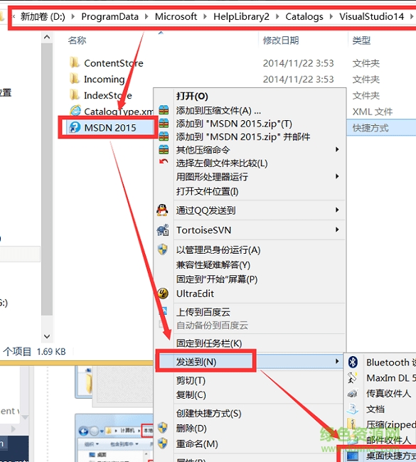Click shield icon beside 以管理员身份运行
The width and height of the screenshot is (416, 462).
click(162, 249)
